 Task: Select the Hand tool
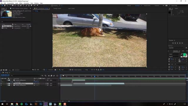tap(5, 6)
